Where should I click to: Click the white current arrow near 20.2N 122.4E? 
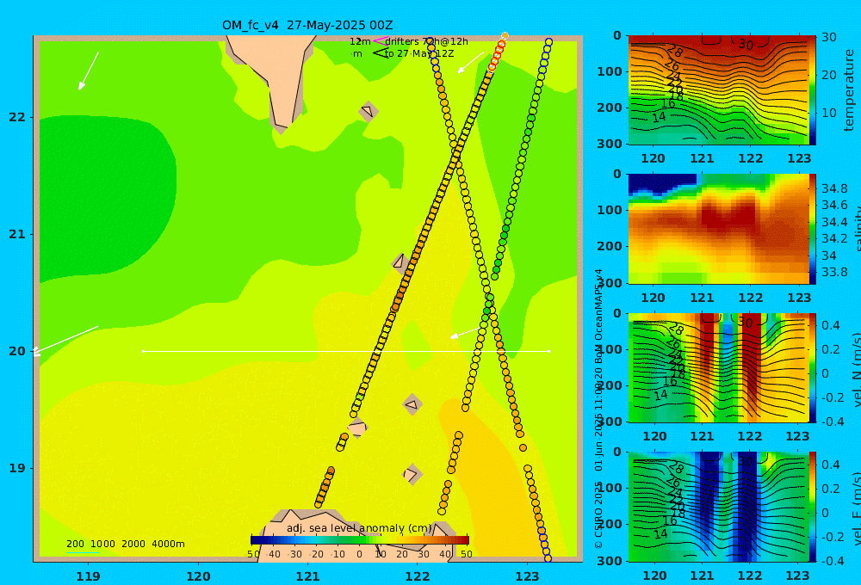coord(465,333)
